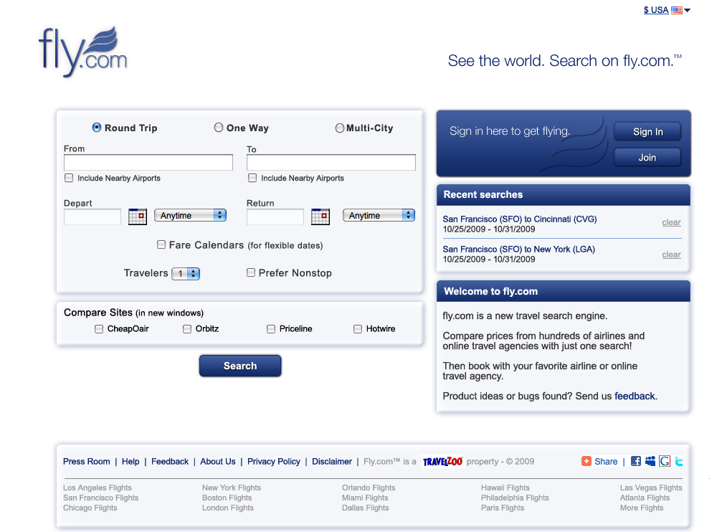Clear the New York recent search

coord(671,255)
